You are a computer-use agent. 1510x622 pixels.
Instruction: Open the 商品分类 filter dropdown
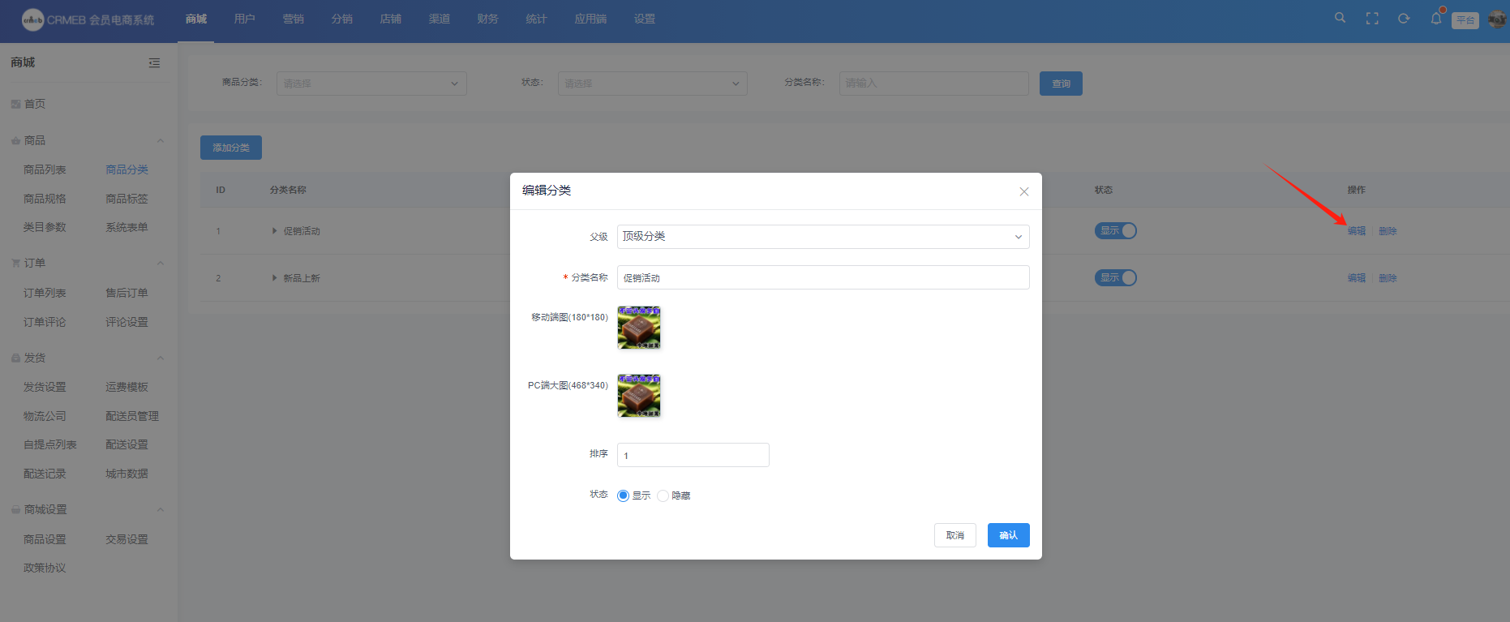pyautogui.click(x=371, y=84)
